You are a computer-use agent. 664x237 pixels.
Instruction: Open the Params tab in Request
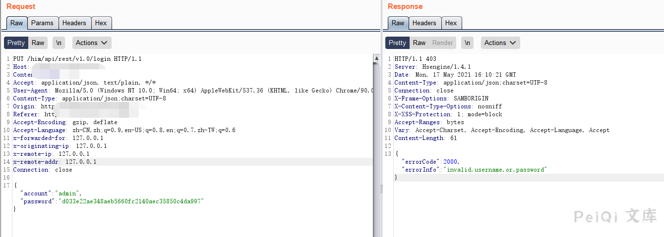tap(43, 23)
